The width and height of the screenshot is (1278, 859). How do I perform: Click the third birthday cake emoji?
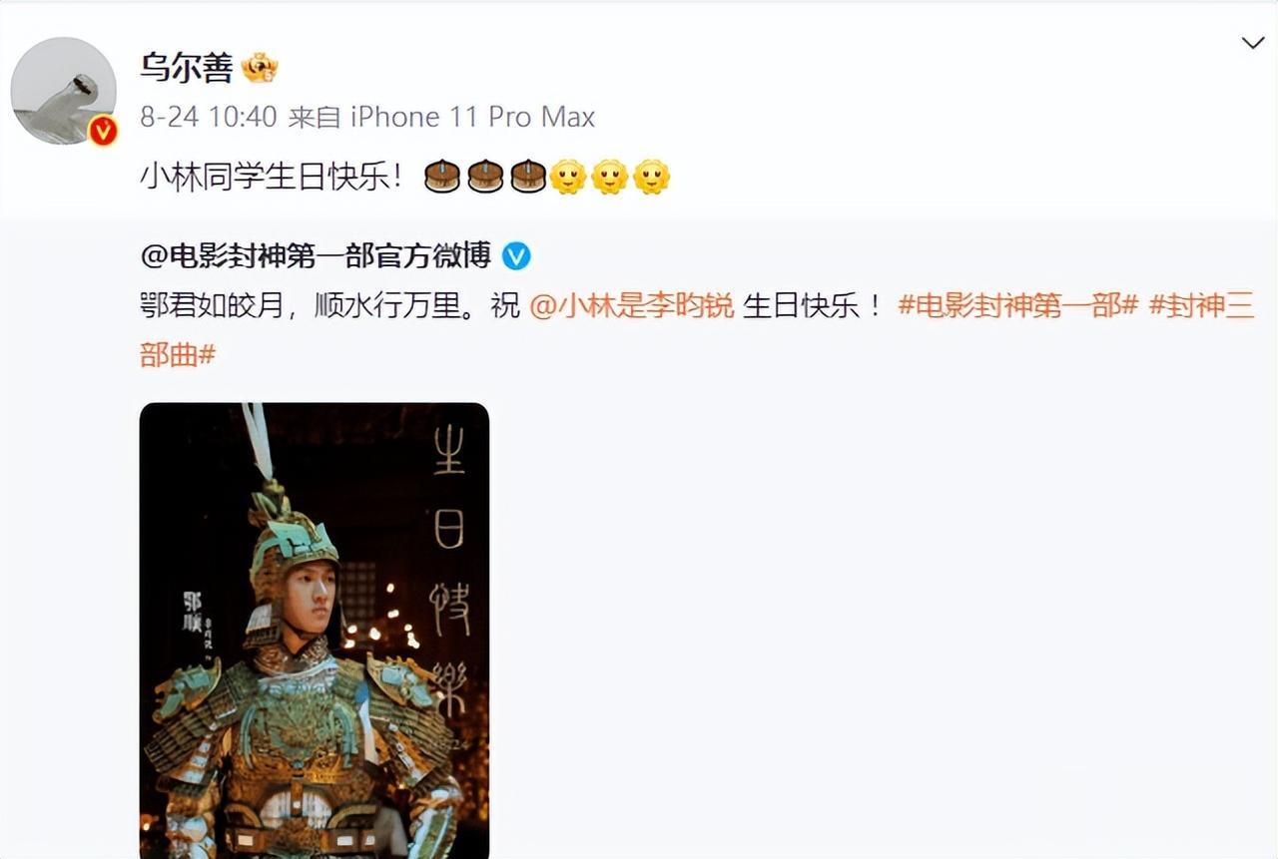click(527, 177)
